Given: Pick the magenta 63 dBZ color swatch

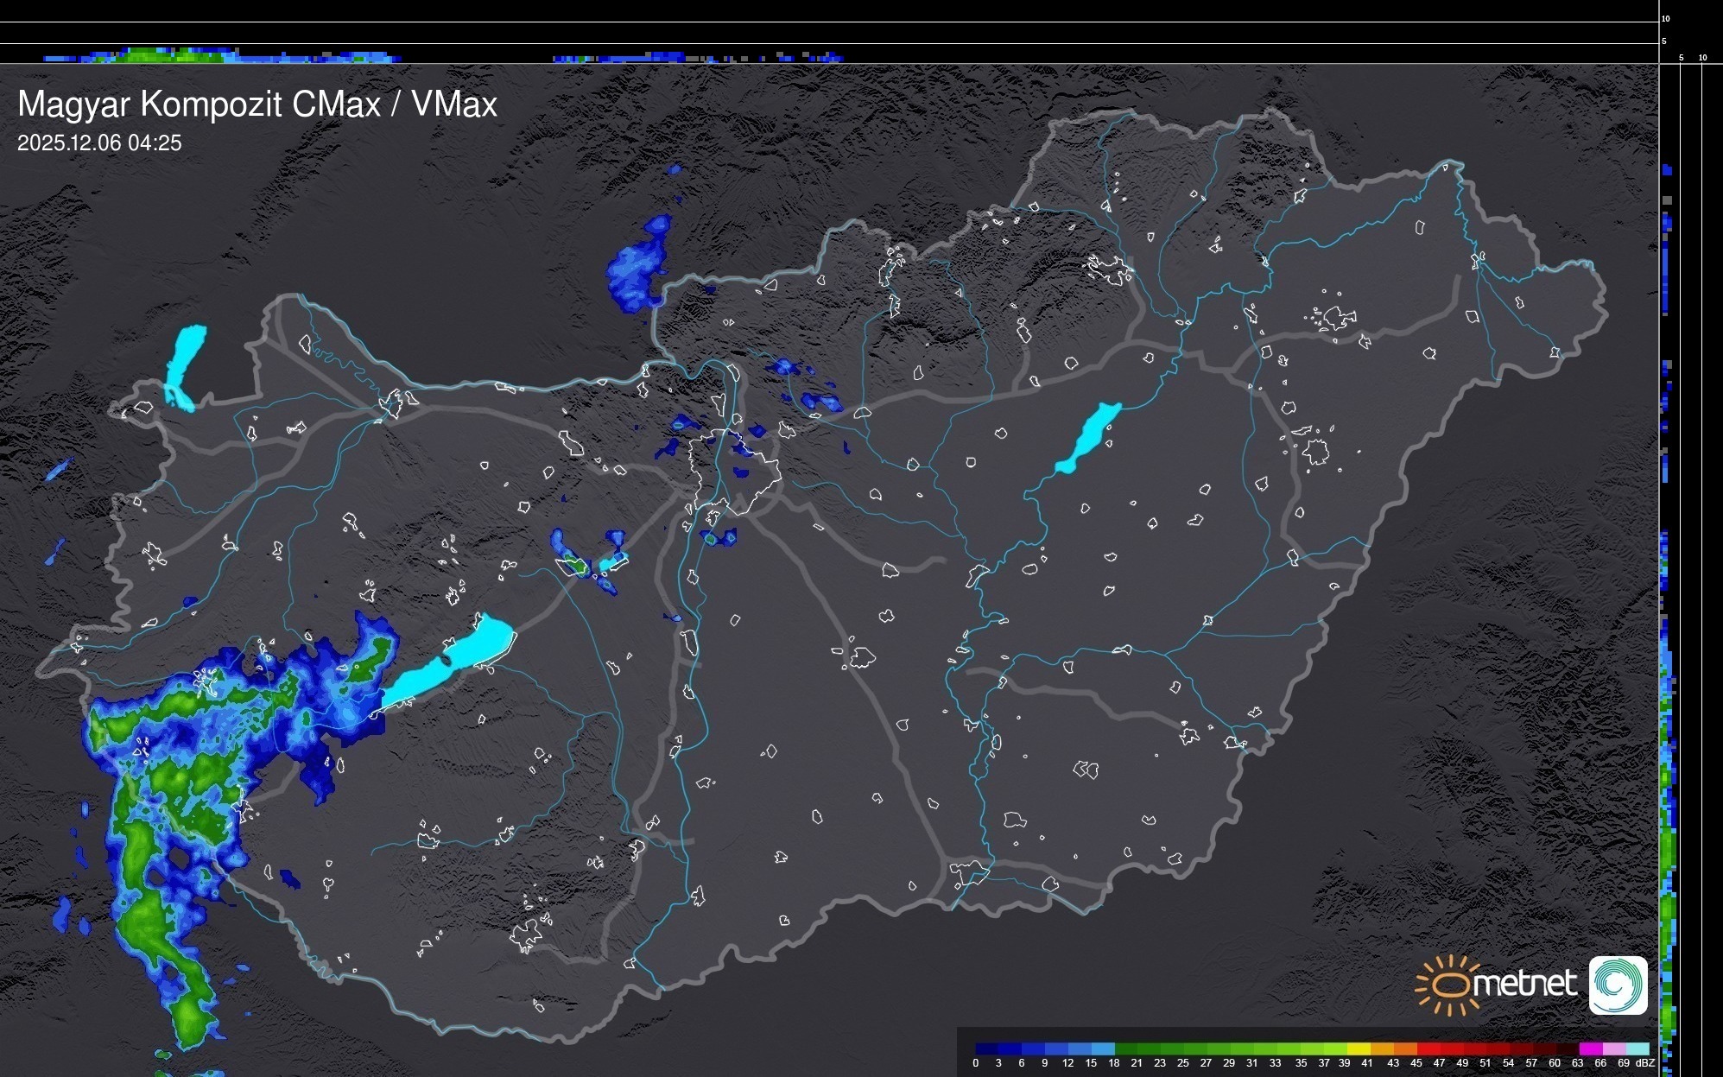Looking at the screenshot, I should click(x=1590, y=1048).
